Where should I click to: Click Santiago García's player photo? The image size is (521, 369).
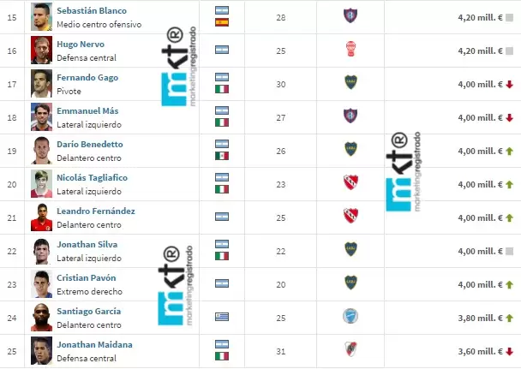(x=40, y=317)
